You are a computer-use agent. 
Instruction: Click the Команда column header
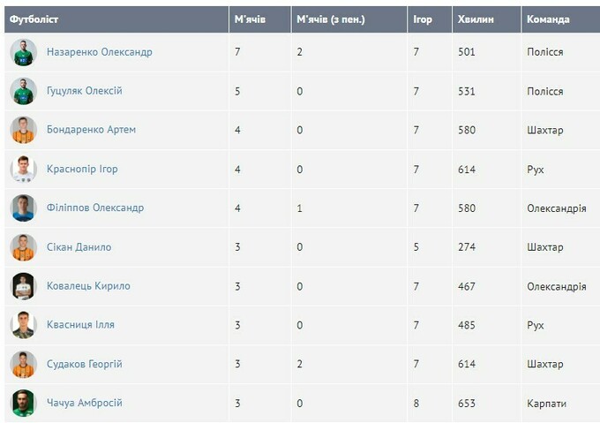[548, 19]
